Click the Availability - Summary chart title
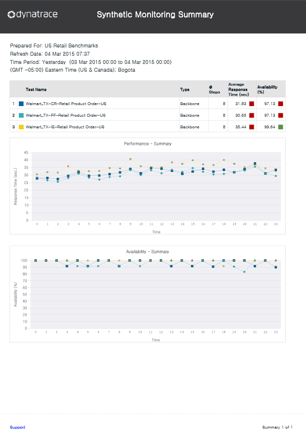306x433 pixels. coord(148,251)
